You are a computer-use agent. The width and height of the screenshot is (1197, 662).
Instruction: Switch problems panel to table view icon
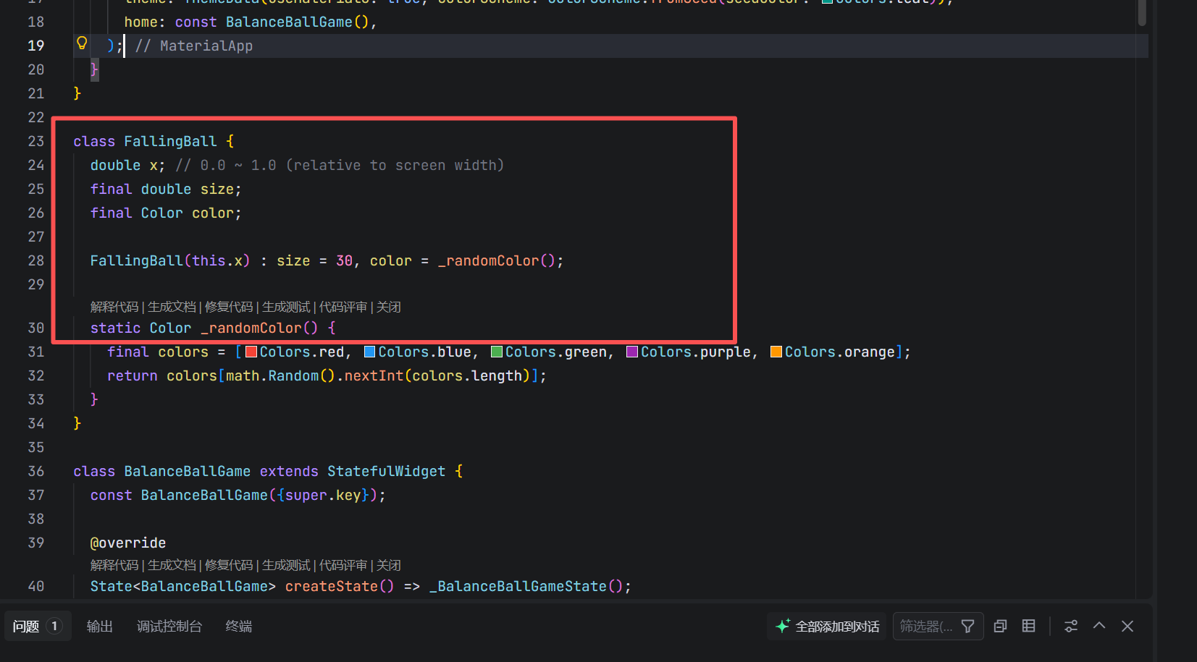[1028, 627]
